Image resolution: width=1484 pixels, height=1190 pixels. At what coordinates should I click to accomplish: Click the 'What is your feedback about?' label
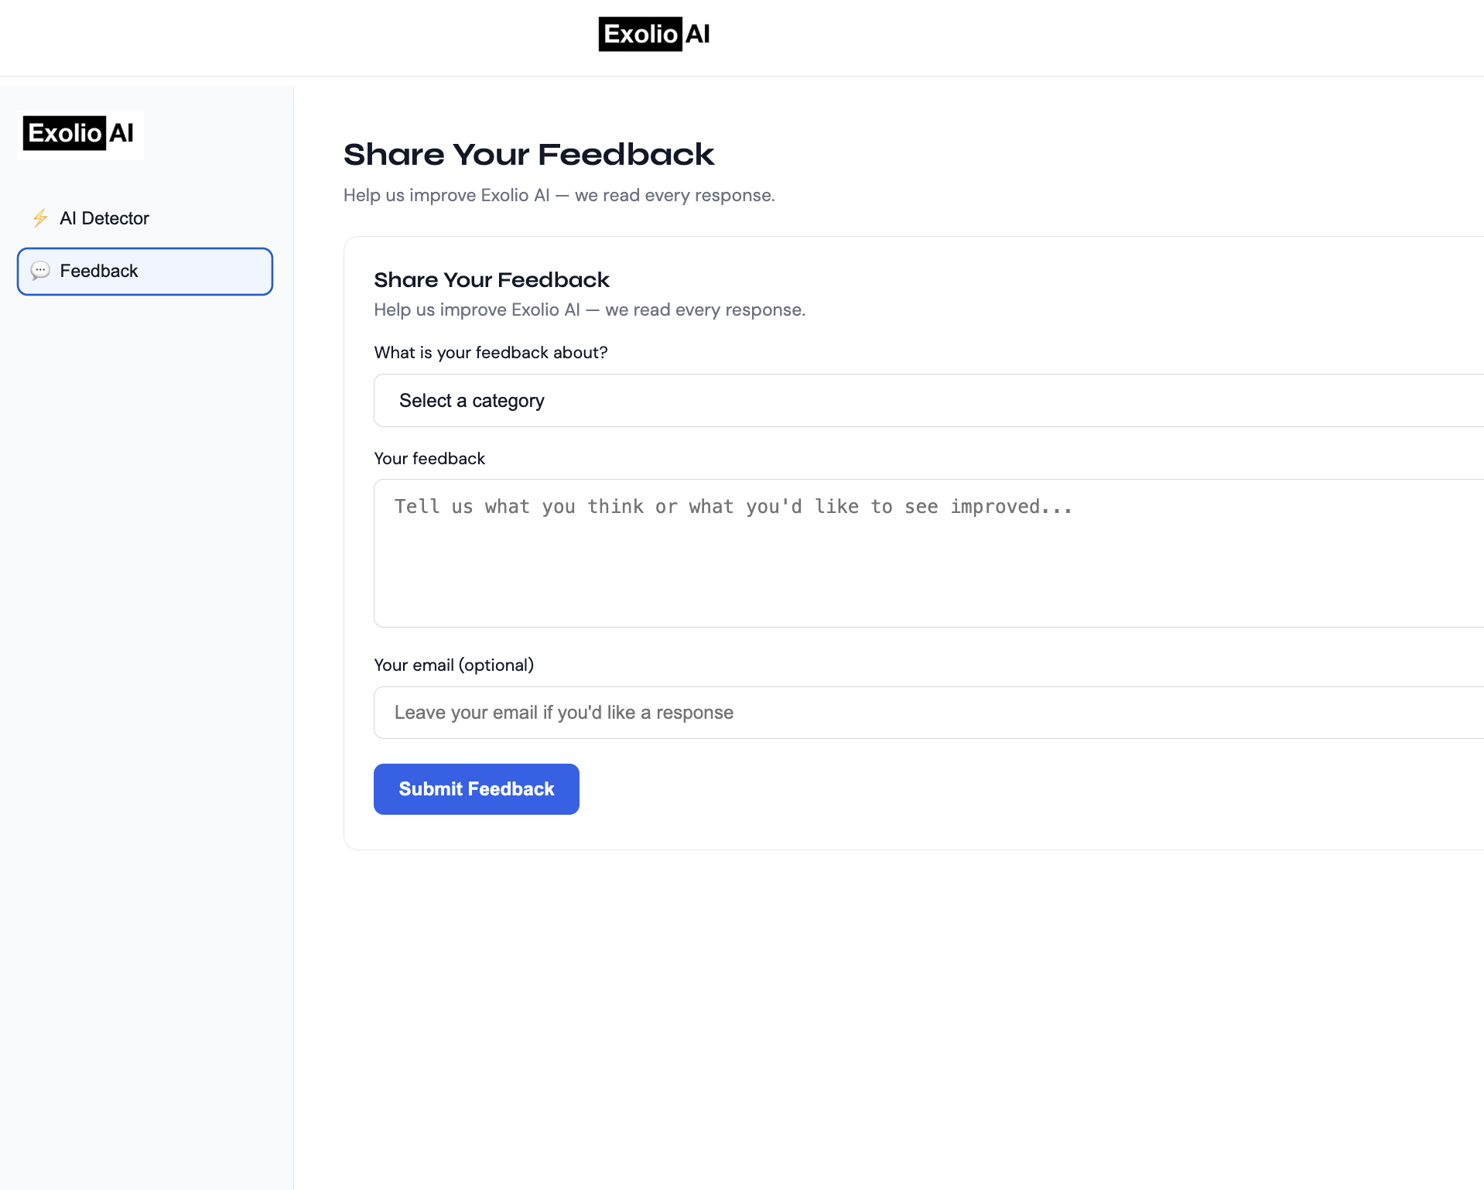[x=491, y=353]
